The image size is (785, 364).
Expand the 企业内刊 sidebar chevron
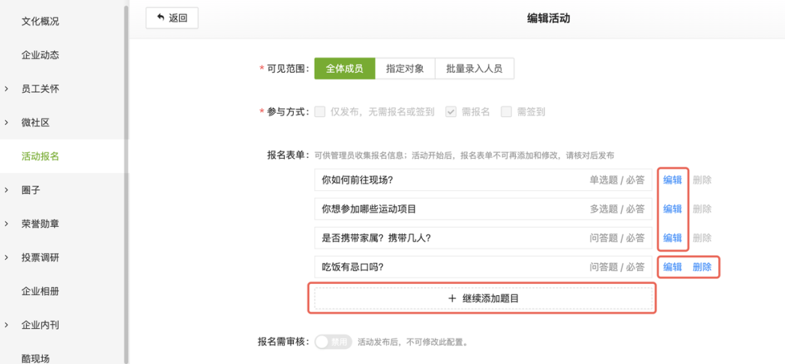click(7, 325)
